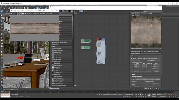Open the Follow Current Selection dropdown
The image size is (179, 100).
point(146,48)
